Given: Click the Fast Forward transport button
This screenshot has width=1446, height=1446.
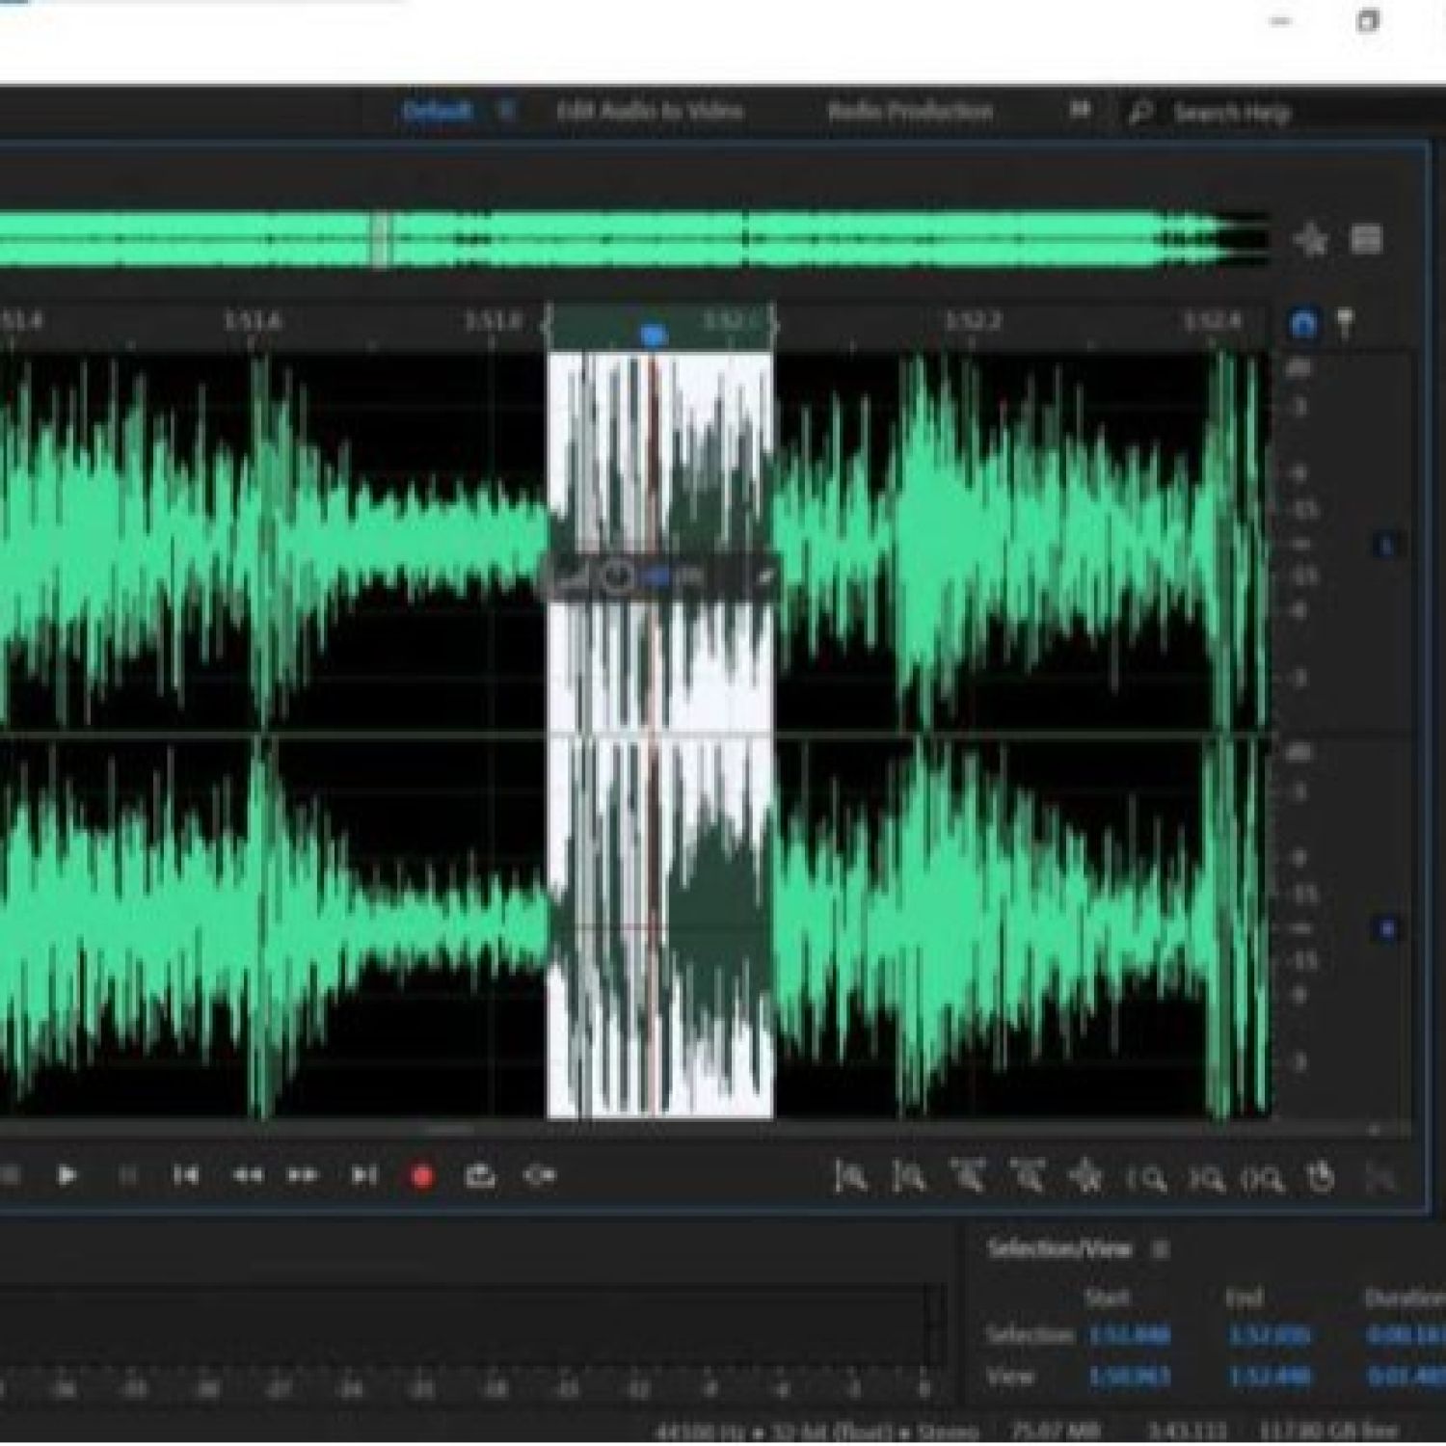Looking at the screenshot, I should (x=303, y=1176).
